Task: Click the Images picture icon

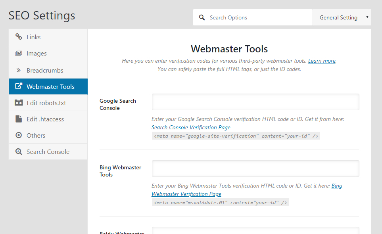Action: point(19,53)
